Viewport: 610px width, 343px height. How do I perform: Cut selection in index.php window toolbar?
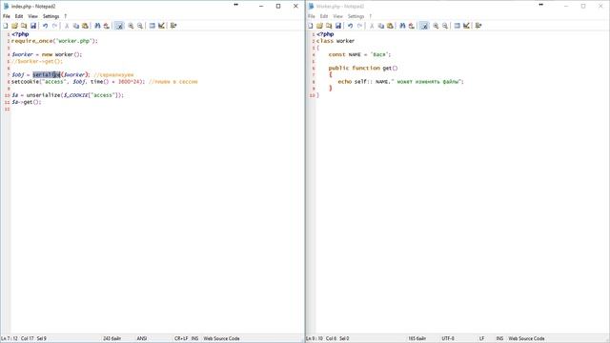tap(67, 26)
